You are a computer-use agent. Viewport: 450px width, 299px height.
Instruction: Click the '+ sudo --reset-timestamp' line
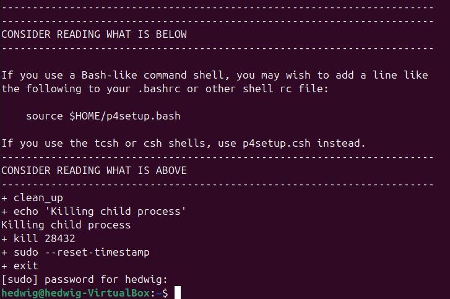coord(76,252)
